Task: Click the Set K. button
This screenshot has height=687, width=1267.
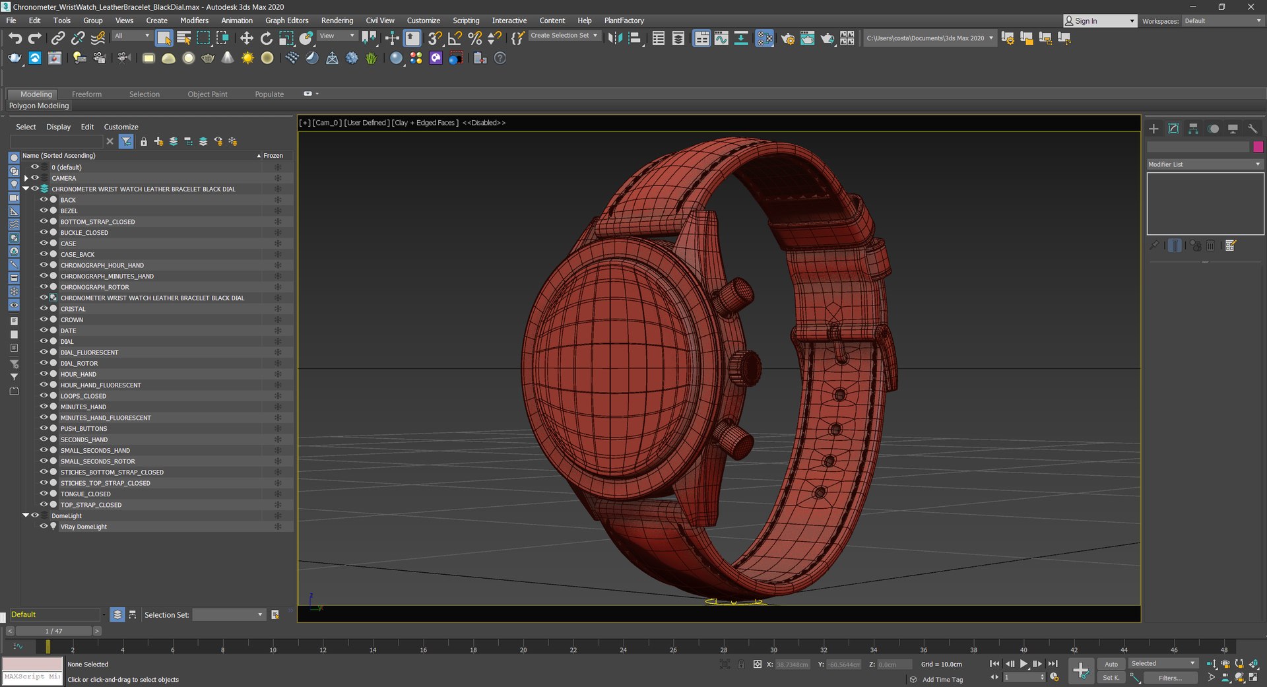Action: (1111, 678)
